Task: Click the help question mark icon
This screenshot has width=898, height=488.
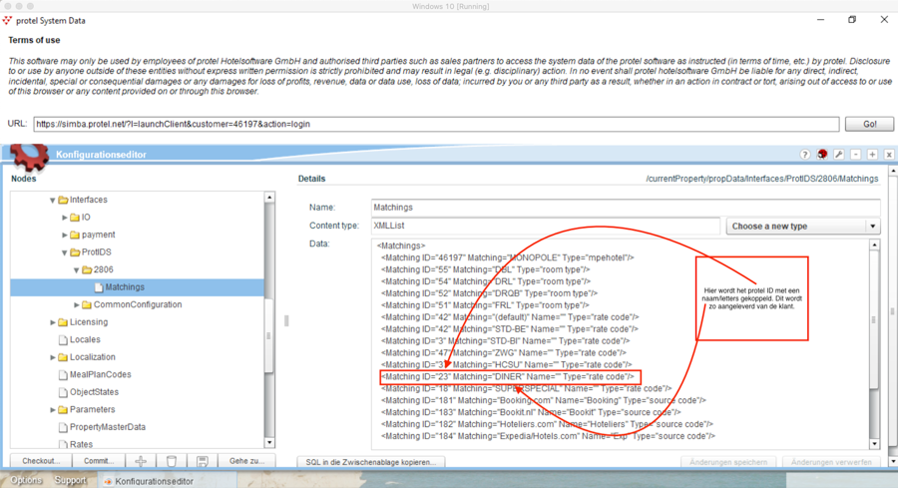Action: (x=805, y=155)
